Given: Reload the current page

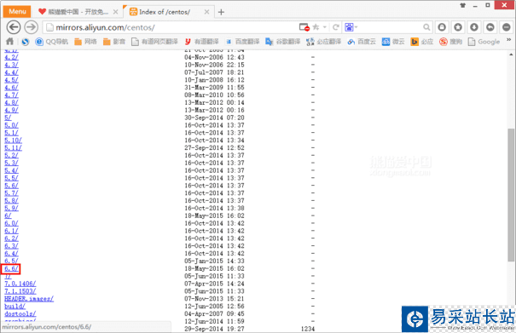Looking at the screenshot, I should pyautogui.click(x=336, y=27).
